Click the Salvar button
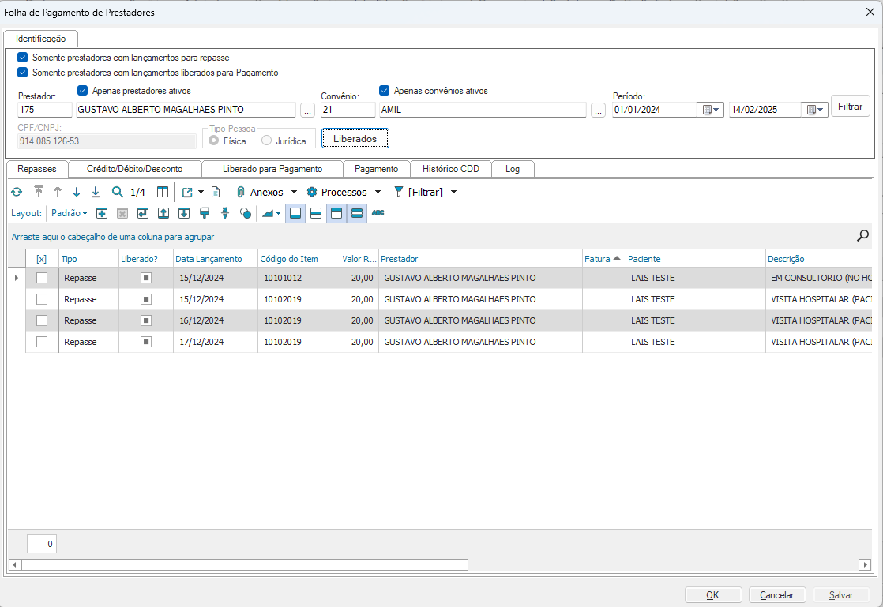The height and width of the screenshot is (607, 883). pyautogui.click(x=841, y=594)
